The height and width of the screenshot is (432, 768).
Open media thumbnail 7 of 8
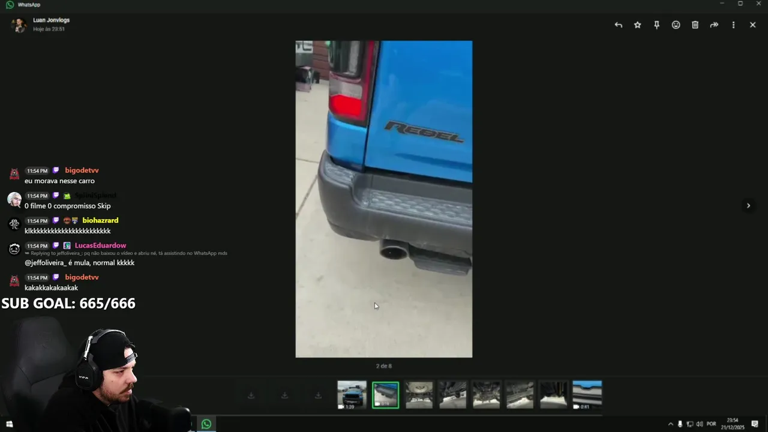click(553, 395)
